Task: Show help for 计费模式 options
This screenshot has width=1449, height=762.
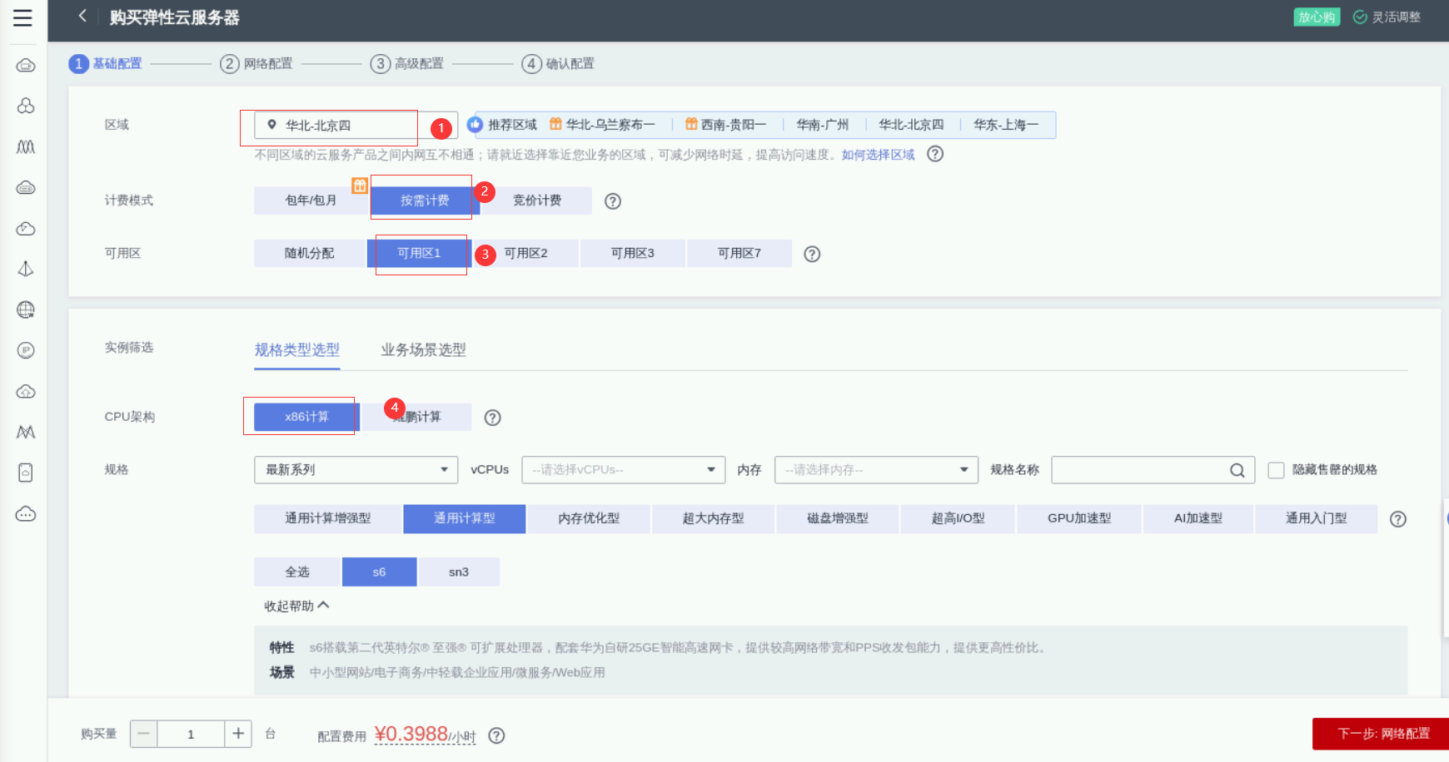Action: click(x=613, y=201)
